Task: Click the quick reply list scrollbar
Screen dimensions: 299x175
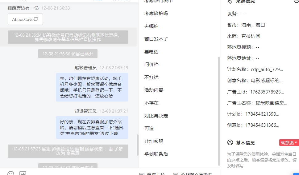Action: pos(219,111)
